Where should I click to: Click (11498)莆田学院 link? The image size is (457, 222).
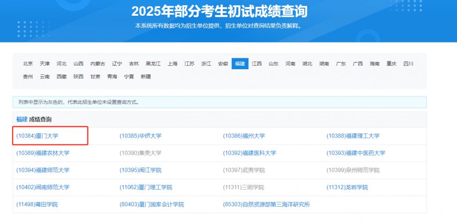point(37,204)
